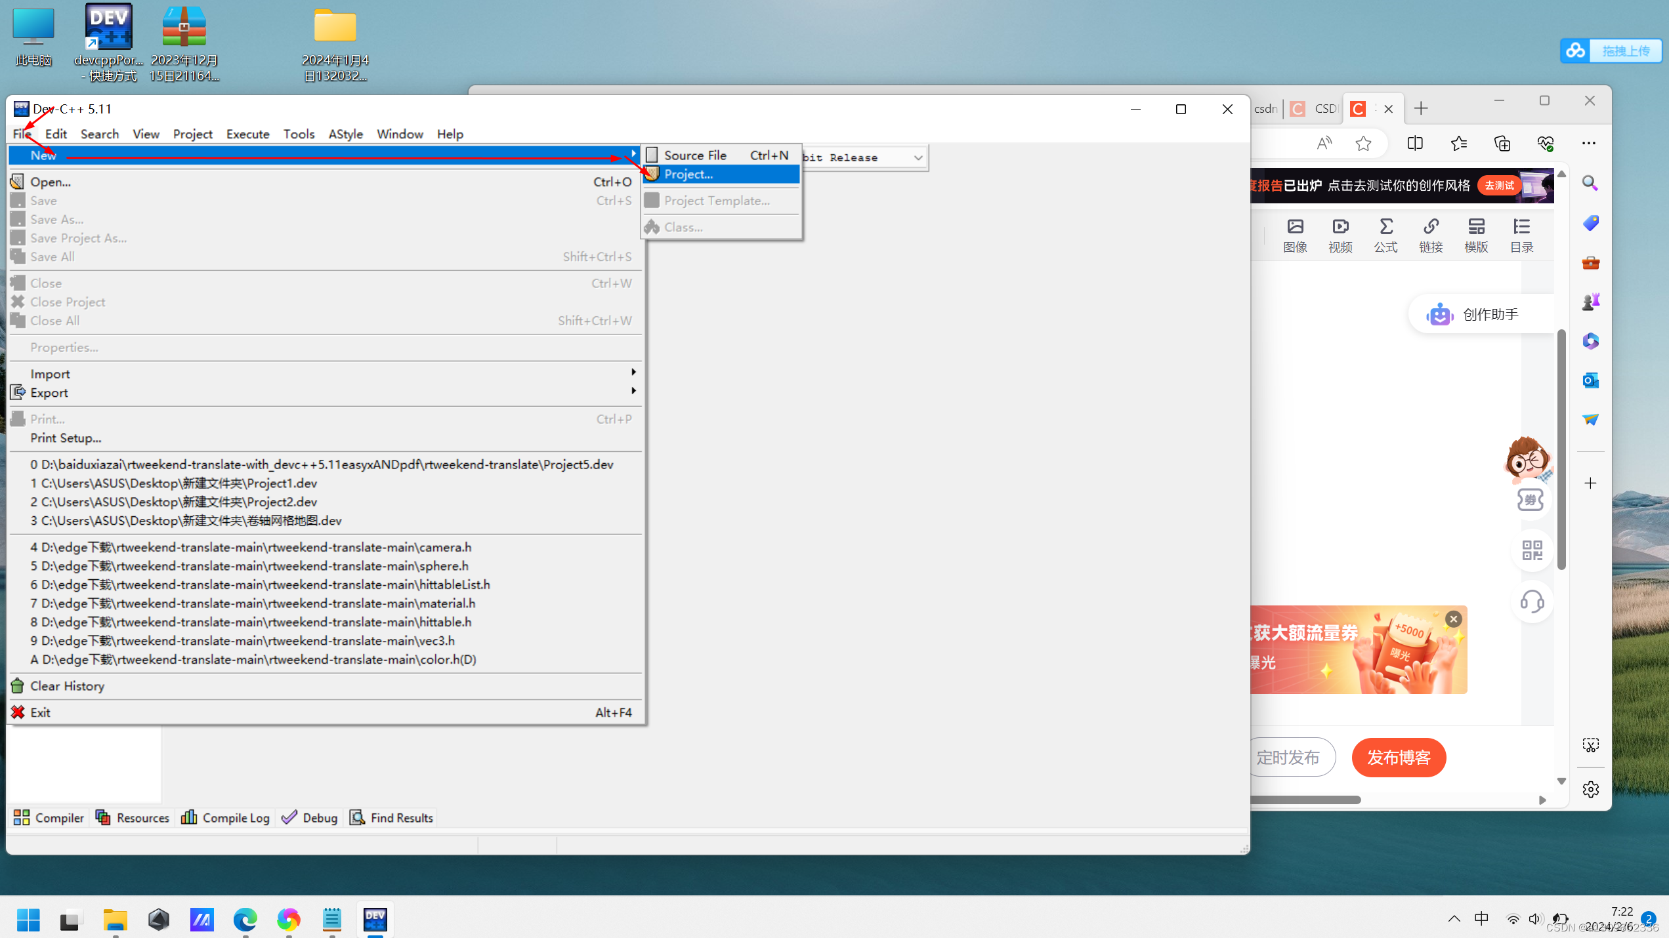Click the 定时发布 scheduled publish button
The width and height of the screenshot is (1669, 938).
click(x=1289, y=757)
